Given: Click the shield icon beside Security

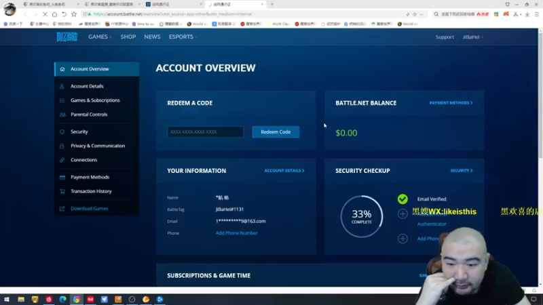Looking at the screenshot, I should point(62,131).
